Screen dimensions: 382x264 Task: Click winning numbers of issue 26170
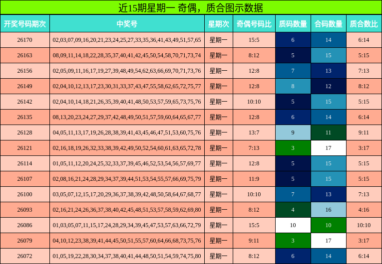point(127,40)
